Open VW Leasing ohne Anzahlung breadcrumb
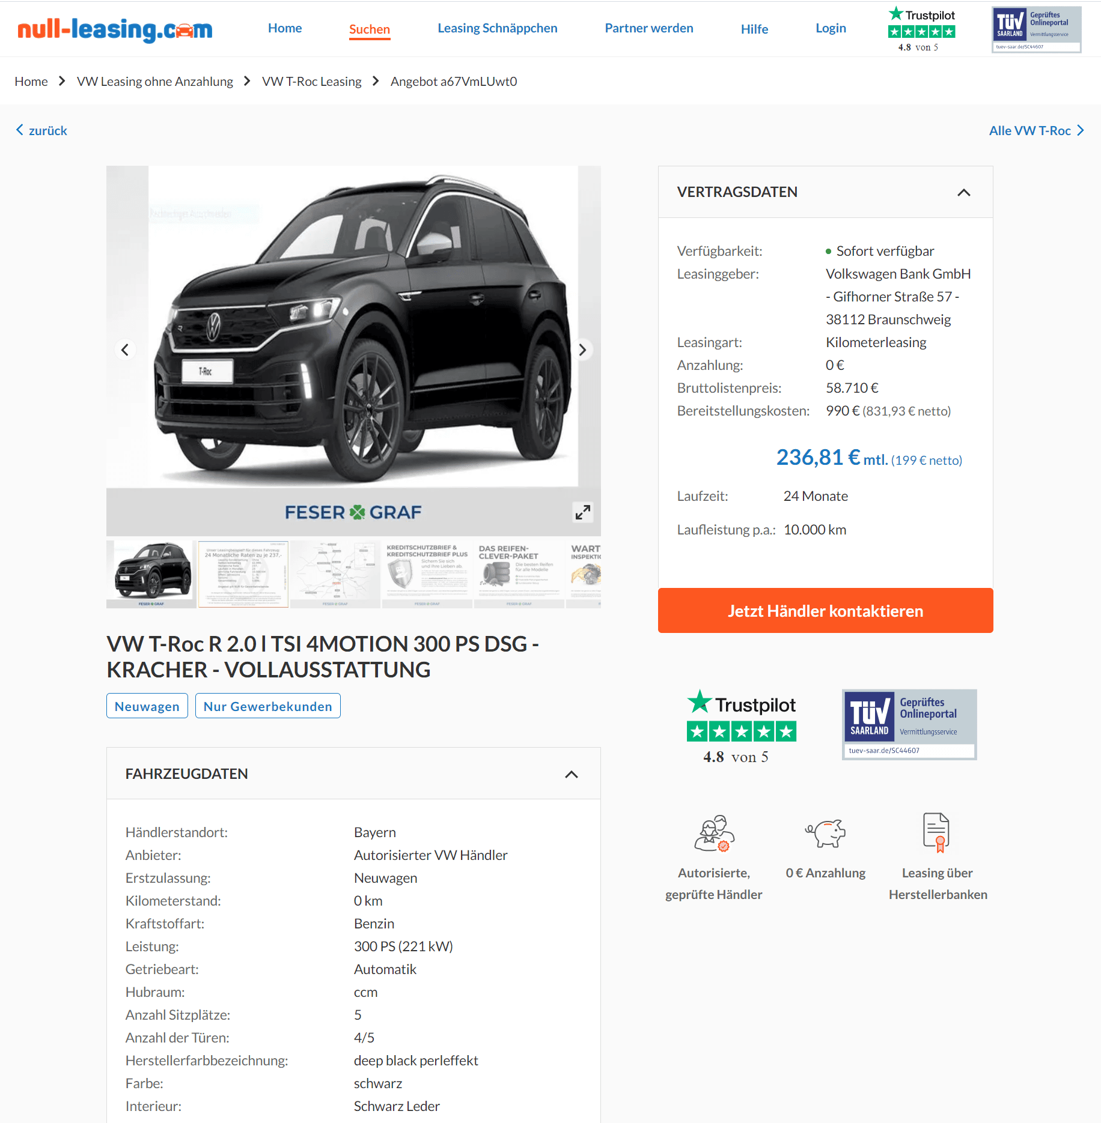Viewport: 1101px width, 1123px height. (155, 82)
